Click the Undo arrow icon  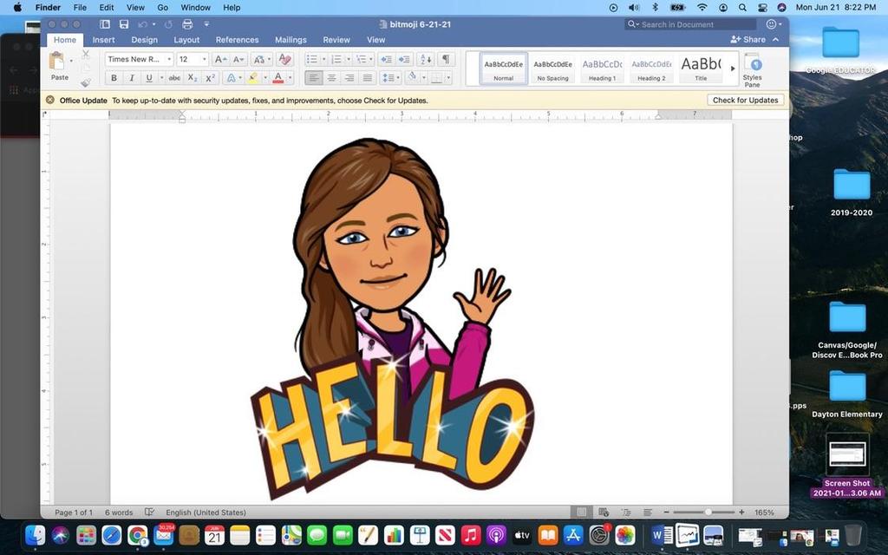pos(143,24)
